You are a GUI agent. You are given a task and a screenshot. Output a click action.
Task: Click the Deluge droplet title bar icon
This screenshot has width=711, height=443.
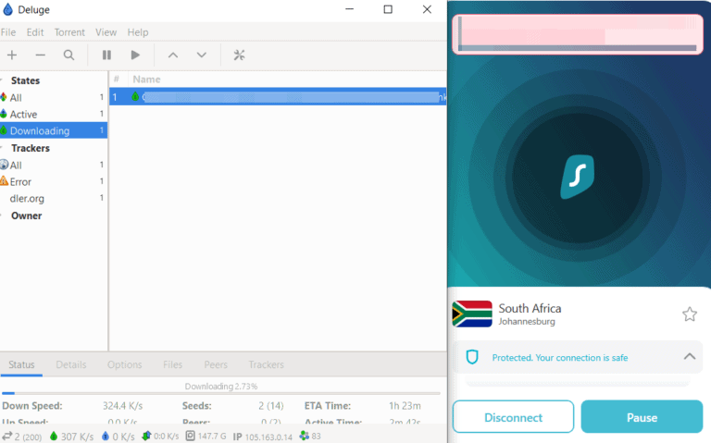pyautogui.click(x=7, y=9)
